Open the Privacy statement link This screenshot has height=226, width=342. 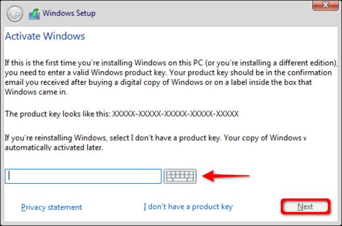click(x=51, y=207)
